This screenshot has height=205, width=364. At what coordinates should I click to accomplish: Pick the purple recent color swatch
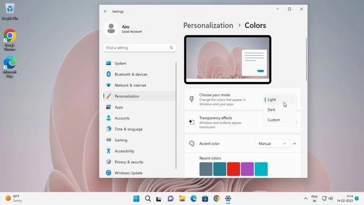point(247,169)
